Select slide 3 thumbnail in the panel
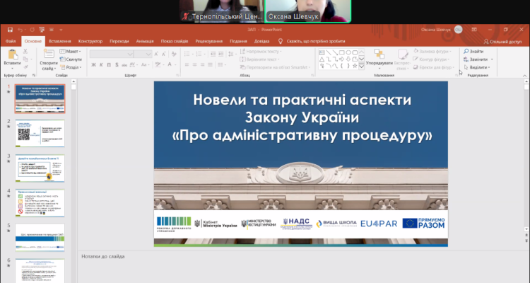This screenshot has width=530, height=283. [40, 168]
